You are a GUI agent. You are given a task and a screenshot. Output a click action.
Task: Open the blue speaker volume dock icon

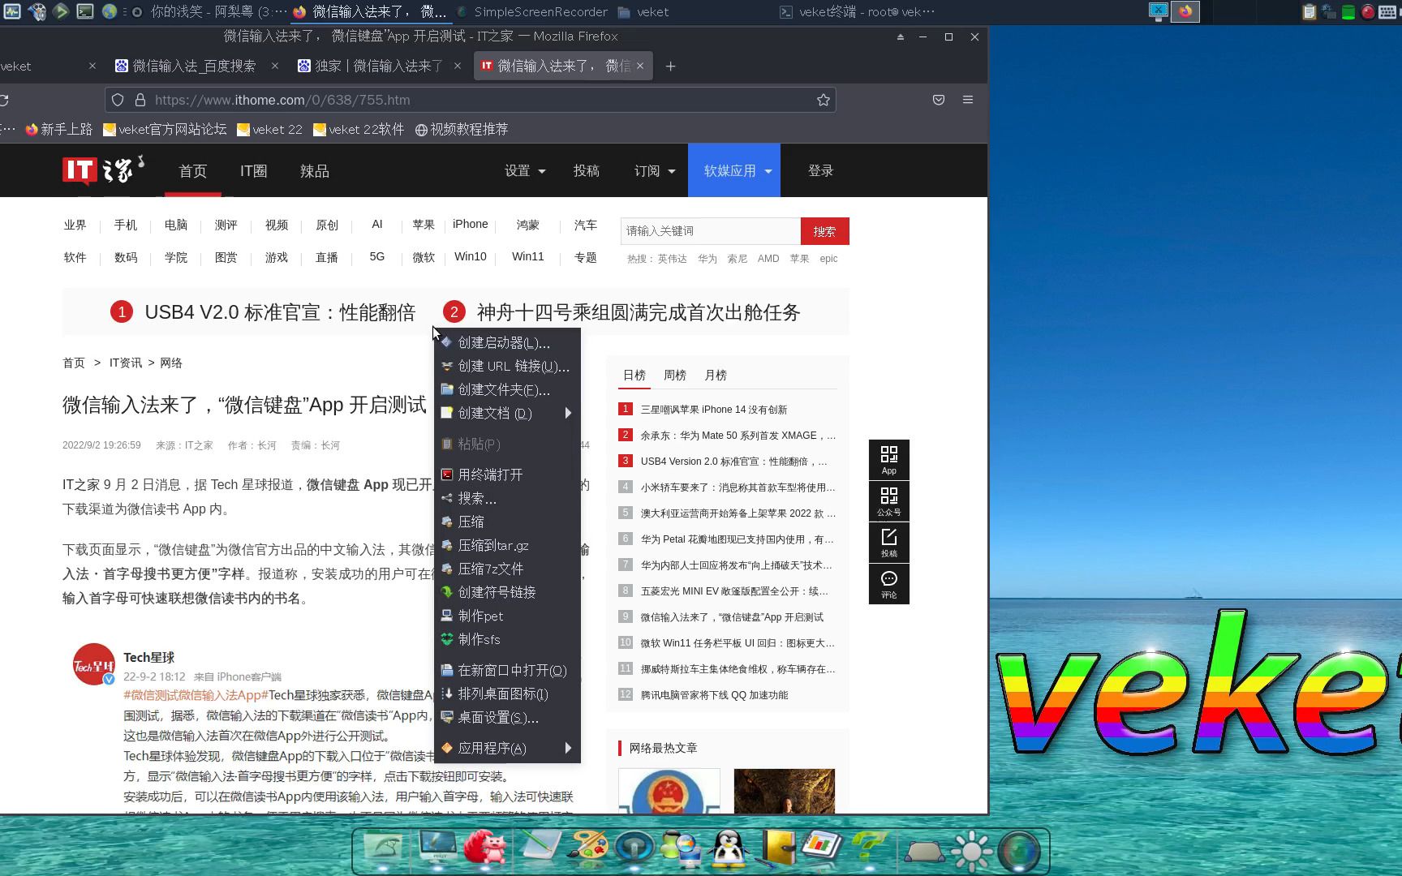pos(634,849)
